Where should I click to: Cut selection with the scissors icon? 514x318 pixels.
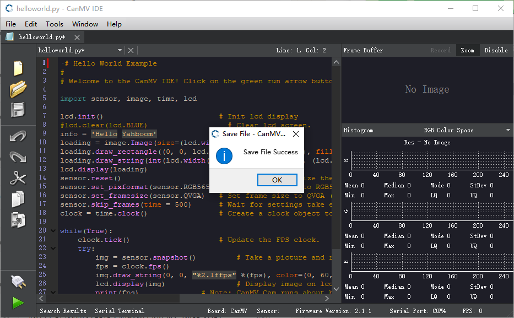point(18,179)
